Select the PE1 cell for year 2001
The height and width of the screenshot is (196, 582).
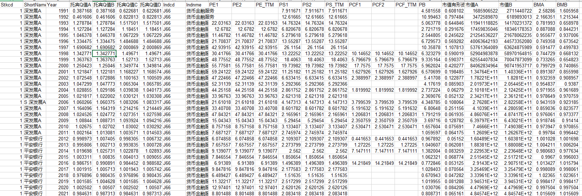[220, 72]
